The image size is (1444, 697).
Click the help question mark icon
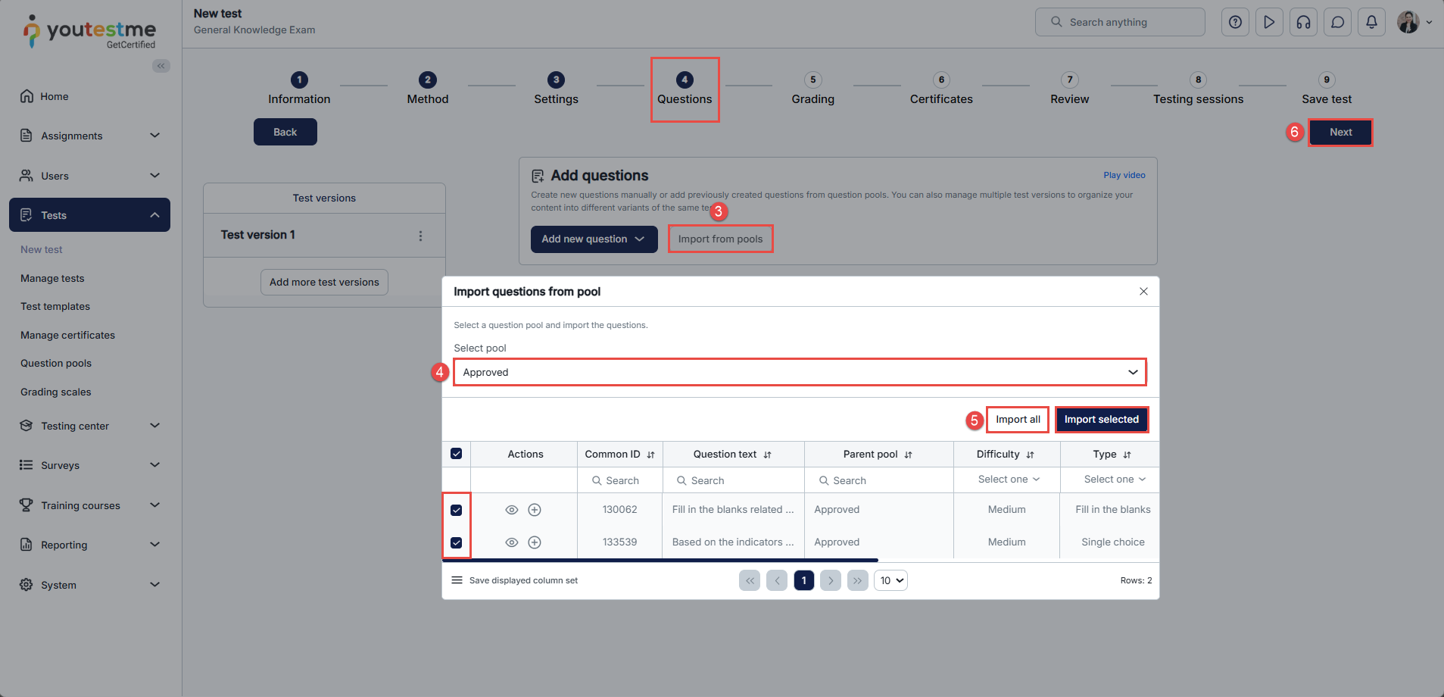pyautogui.click(x=1235, y=23)
